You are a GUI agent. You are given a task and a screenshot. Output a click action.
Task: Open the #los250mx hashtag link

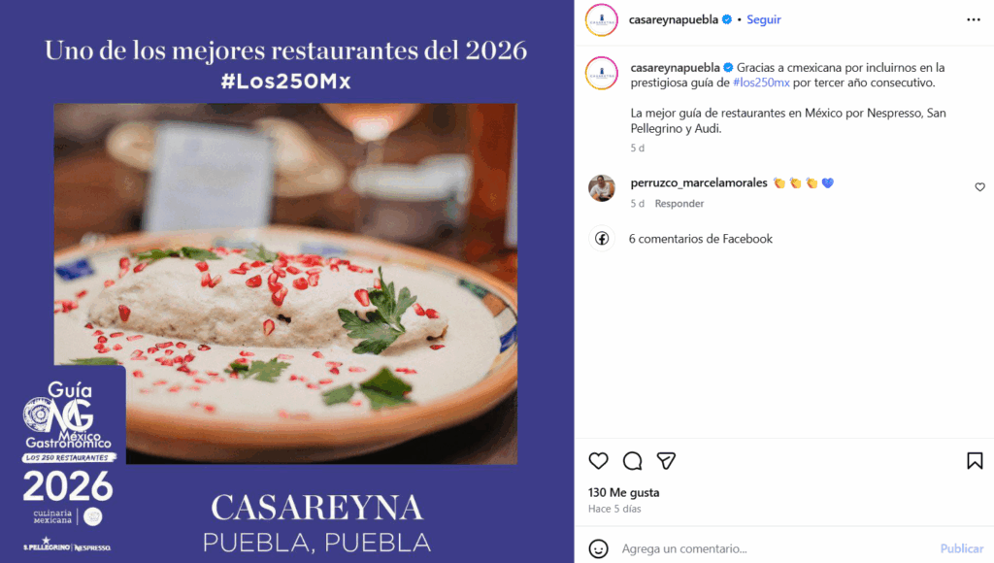pyautogui.click(x=761, y=83)
